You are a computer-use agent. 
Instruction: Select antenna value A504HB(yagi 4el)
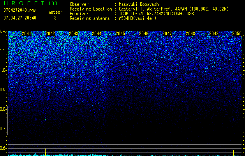[137, 18]
